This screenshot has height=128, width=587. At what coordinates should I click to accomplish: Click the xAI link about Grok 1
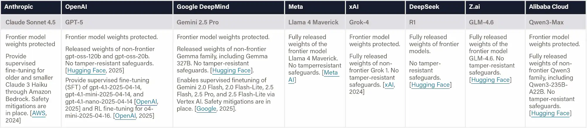tap(389, 85)
